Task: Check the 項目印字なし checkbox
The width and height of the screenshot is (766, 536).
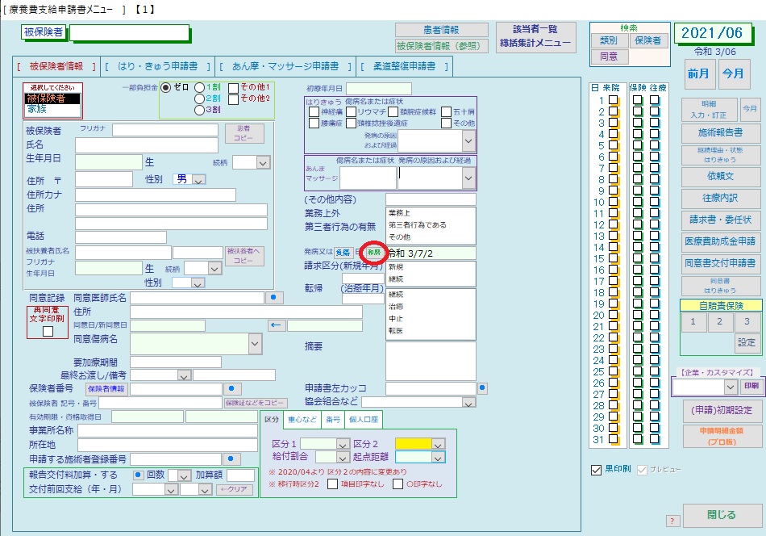Action: 332,484
